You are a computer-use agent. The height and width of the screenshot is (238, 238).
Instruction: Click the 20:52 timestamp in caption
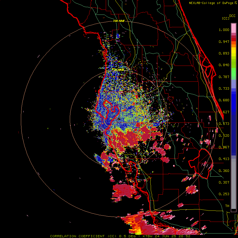click(185, 236)
